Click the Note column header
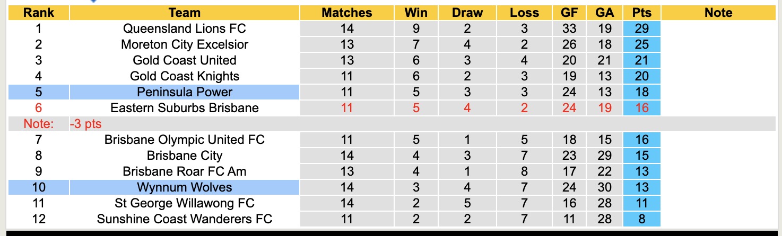The width and height of the screenshot is (782, 236). 718,13
